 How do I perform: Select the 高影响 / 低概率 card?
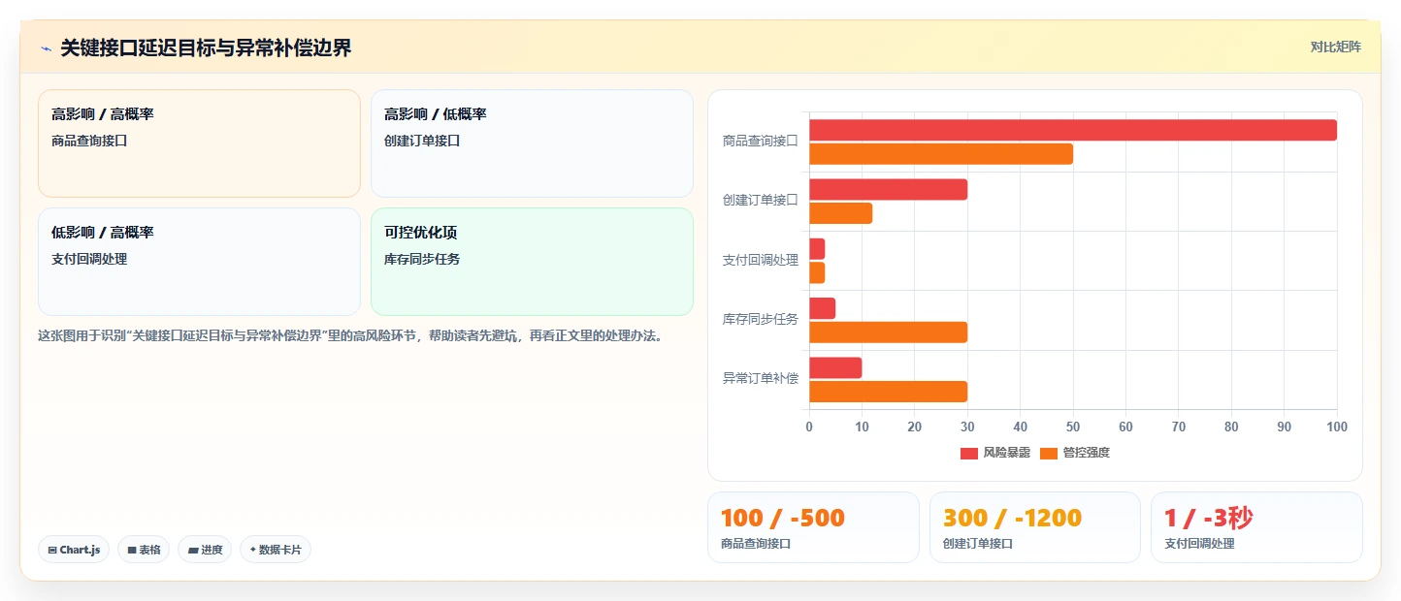tap(532, 143)
